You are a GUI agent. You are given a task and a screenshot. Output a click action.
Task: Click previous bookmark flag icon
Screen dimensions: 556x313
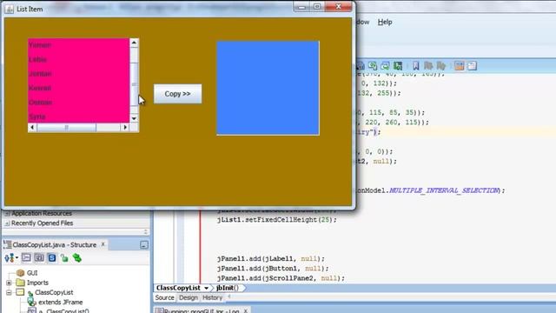[428, 66]
